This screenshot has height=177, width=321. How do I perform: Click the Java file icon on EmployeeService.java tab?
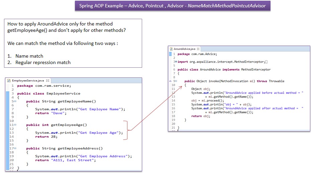[x=9, y=80]
